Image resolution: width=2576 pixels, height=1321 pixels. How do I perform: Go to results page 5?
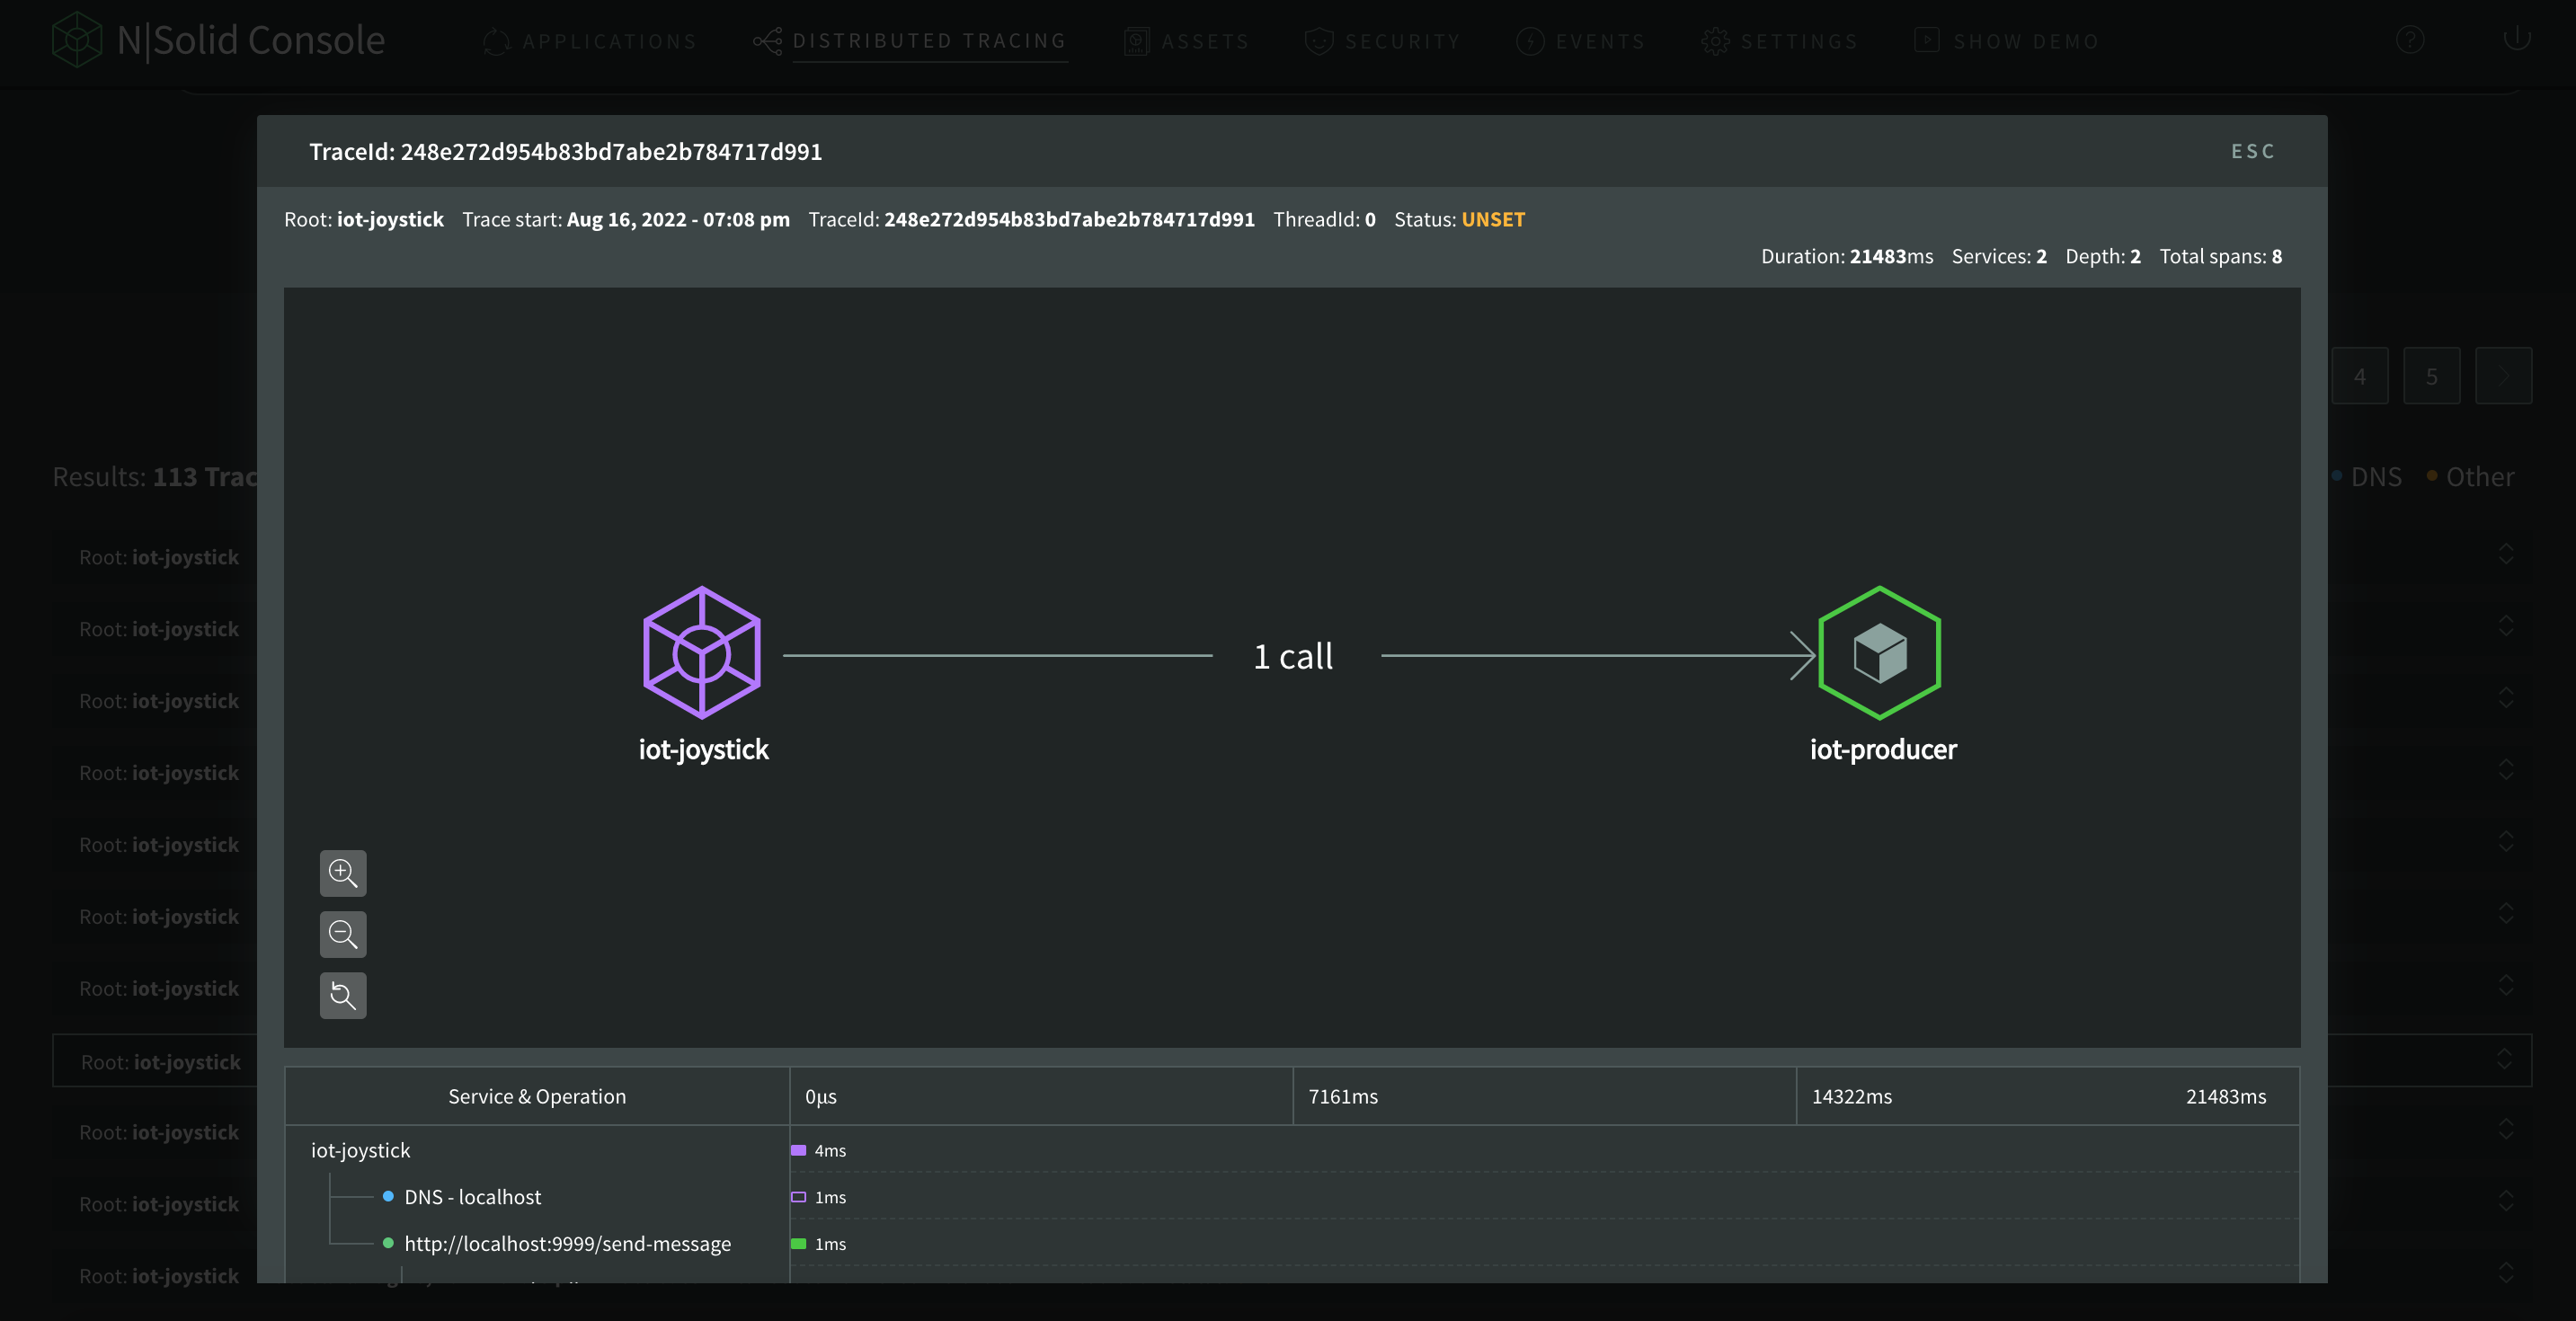[2431, 376]
